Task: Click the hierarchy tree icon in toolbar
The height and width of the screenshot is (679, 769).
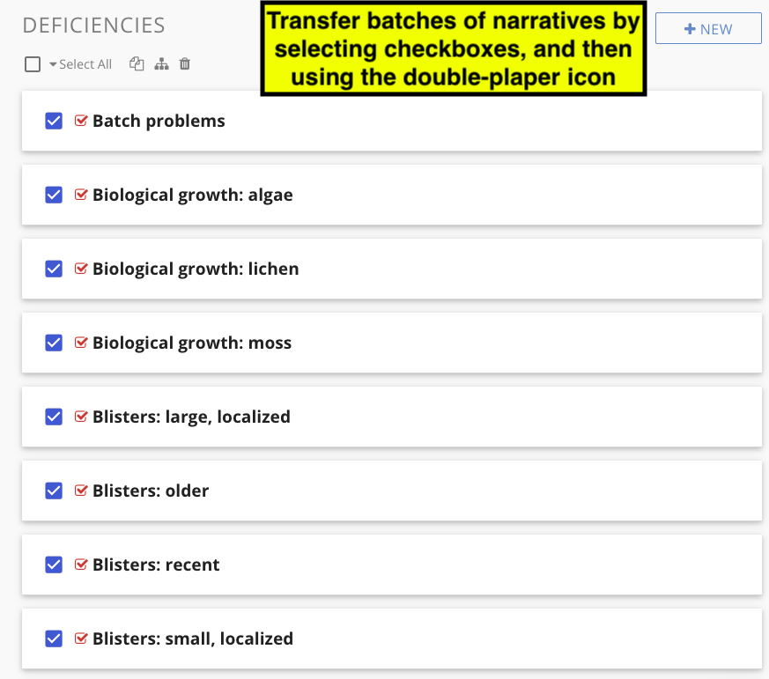Action: pos(161,63)
